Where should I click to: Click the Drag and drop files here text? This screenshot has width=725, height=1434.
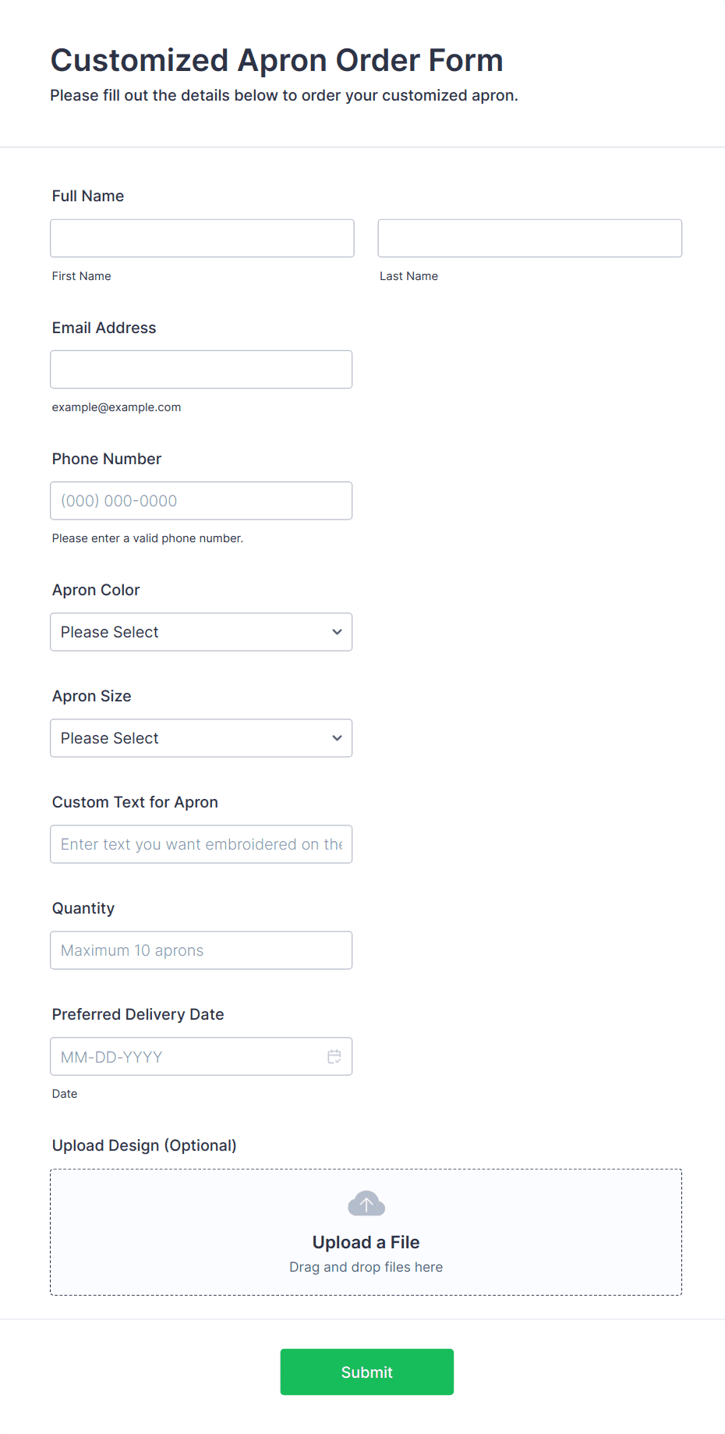tap(366, 1267)
